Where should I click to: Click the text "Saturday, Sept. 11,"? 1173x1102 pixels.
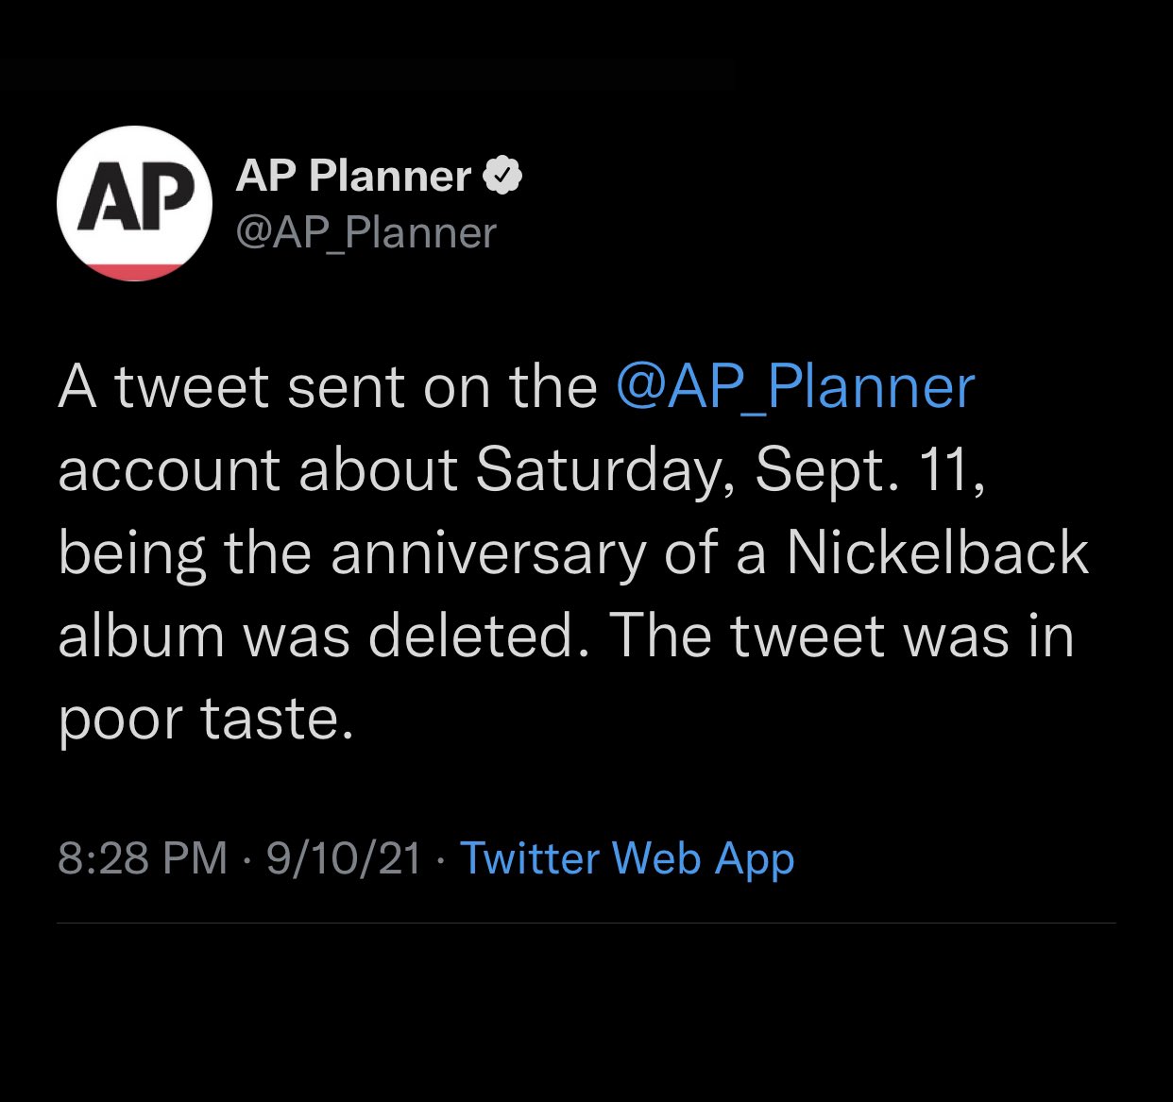coord(730,469)
